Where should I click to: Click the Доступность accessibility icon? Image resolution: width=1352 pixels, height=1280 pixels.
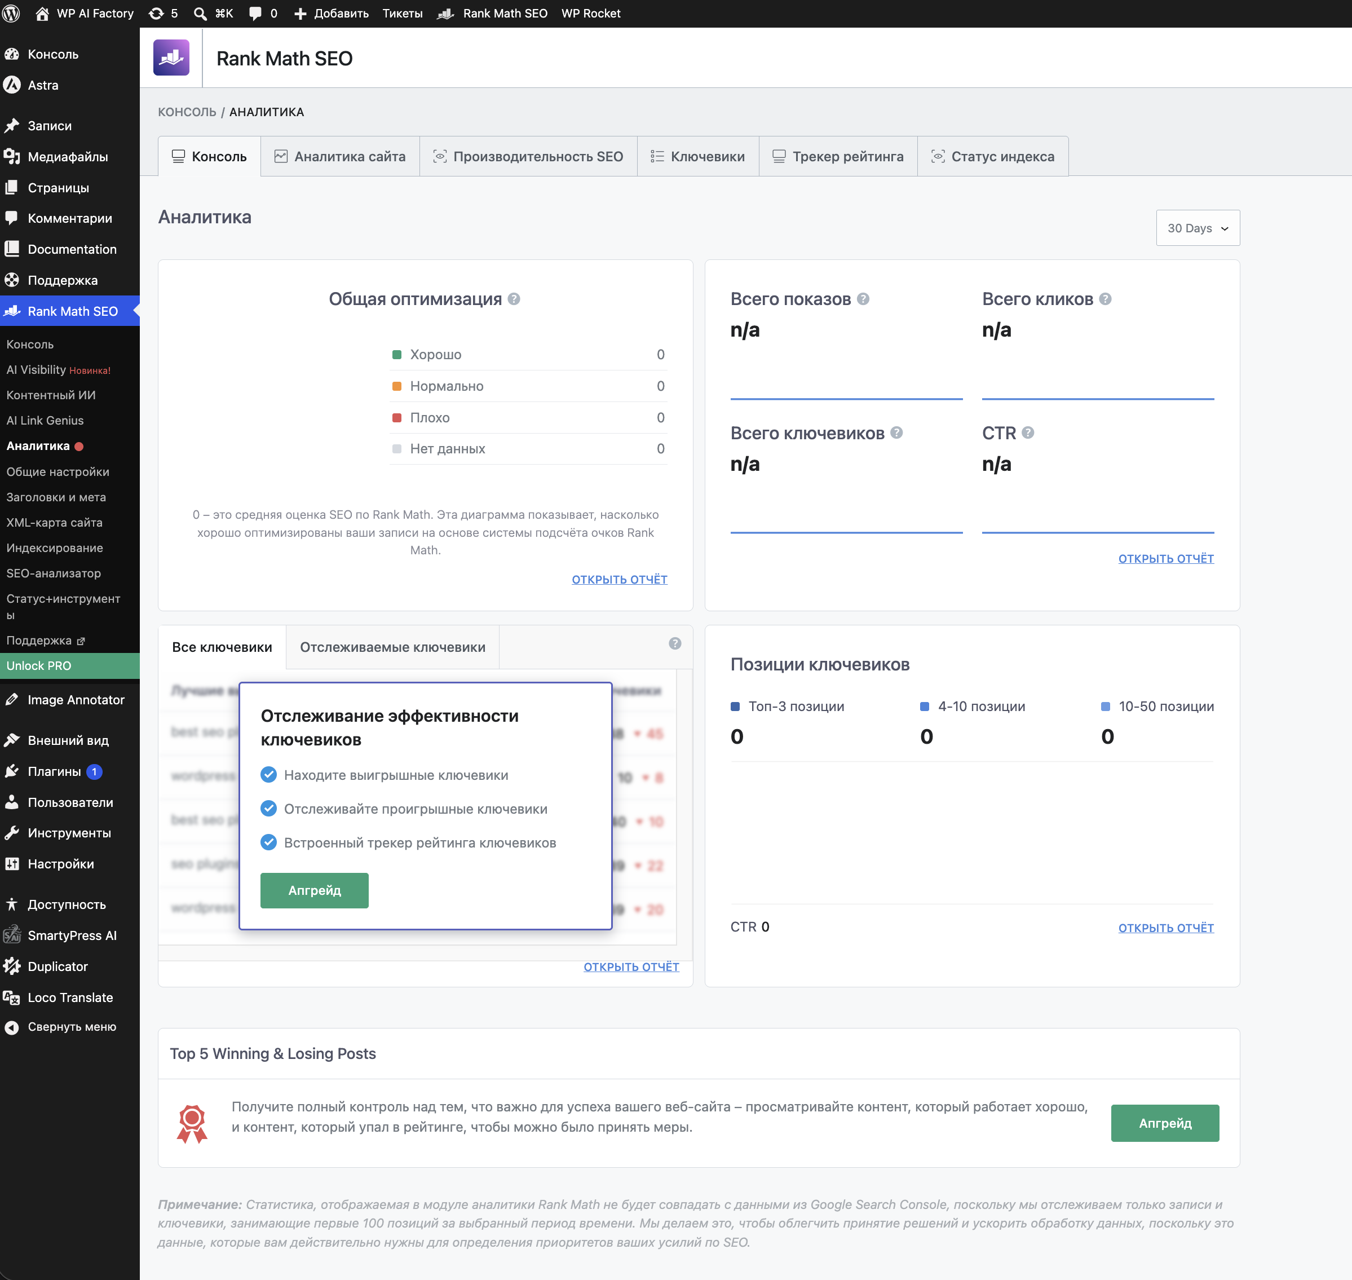coord(12,904)
